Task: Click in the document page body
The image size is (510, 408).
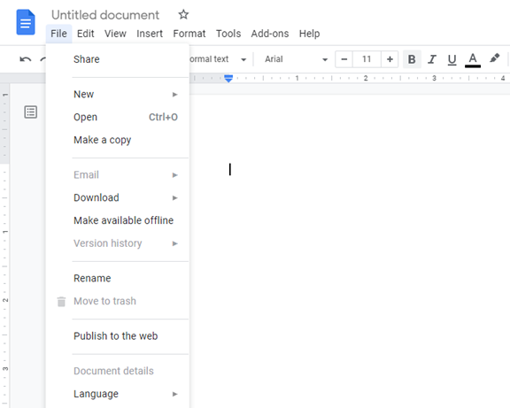Action: point(350,251)
